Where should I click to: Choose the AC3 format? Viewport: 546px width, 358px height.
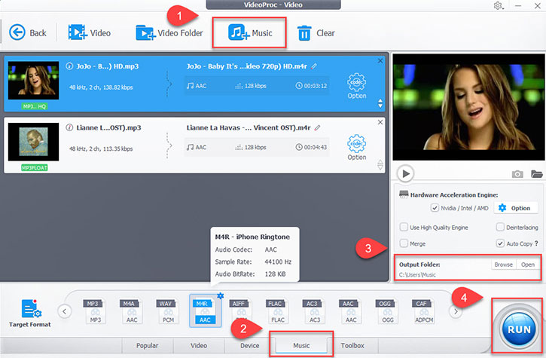[x=314, y=311]
